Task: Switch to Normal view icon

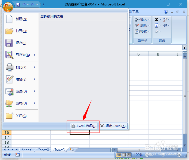Action: pyautogui.click(x=119, y=155)
